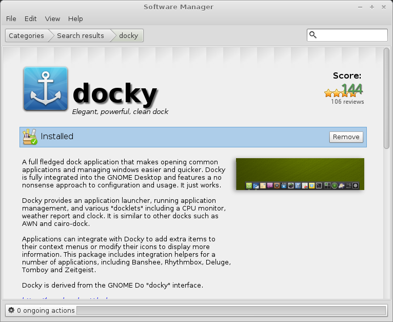Viewport: 393px width, 322px height.
Task: Click the 'Score:' label
Action: point(347,75)
